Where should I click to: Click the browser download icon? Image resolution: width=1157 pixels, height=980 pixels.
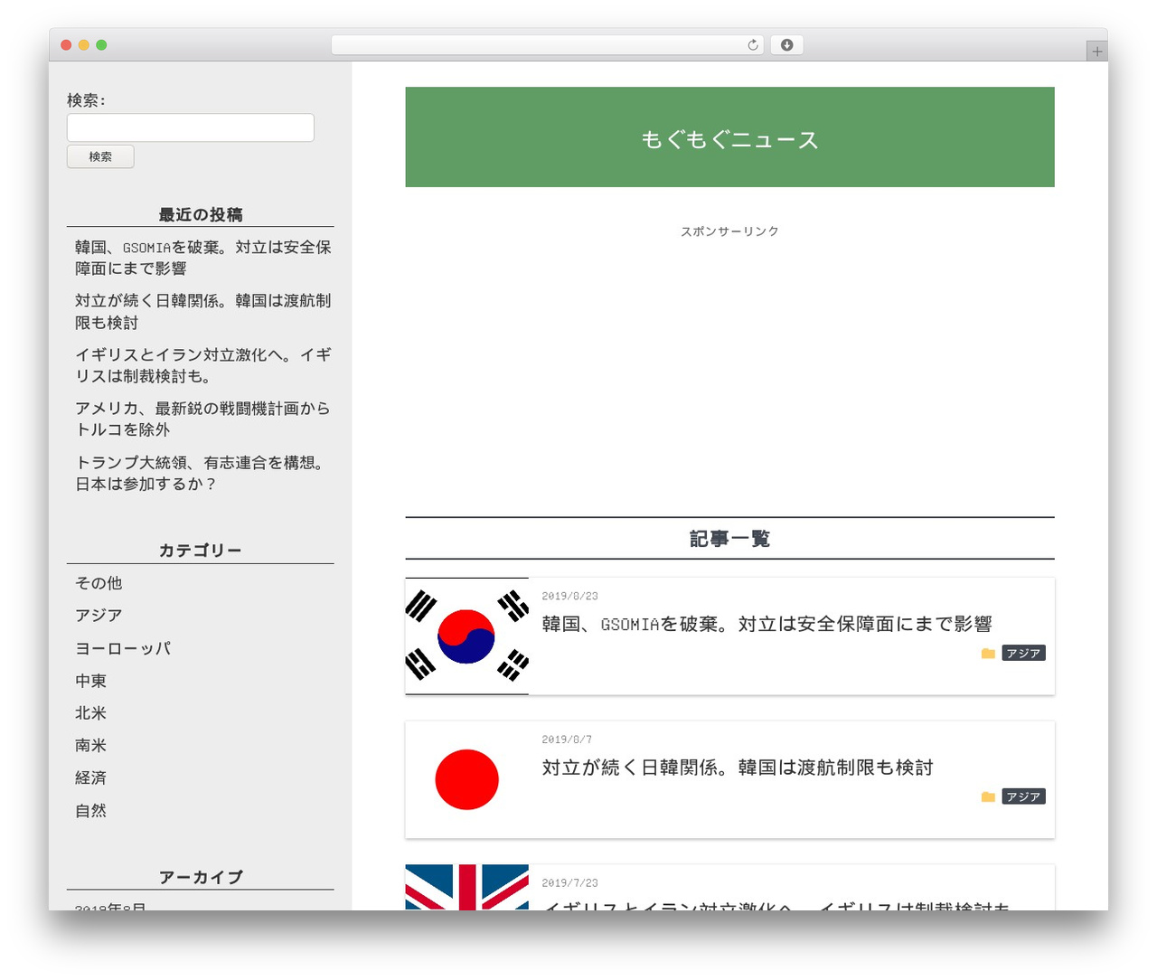(786, 45)
